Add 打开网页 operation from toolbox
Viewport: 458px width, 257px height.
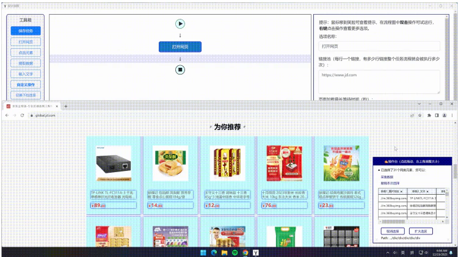click(26, 42)
